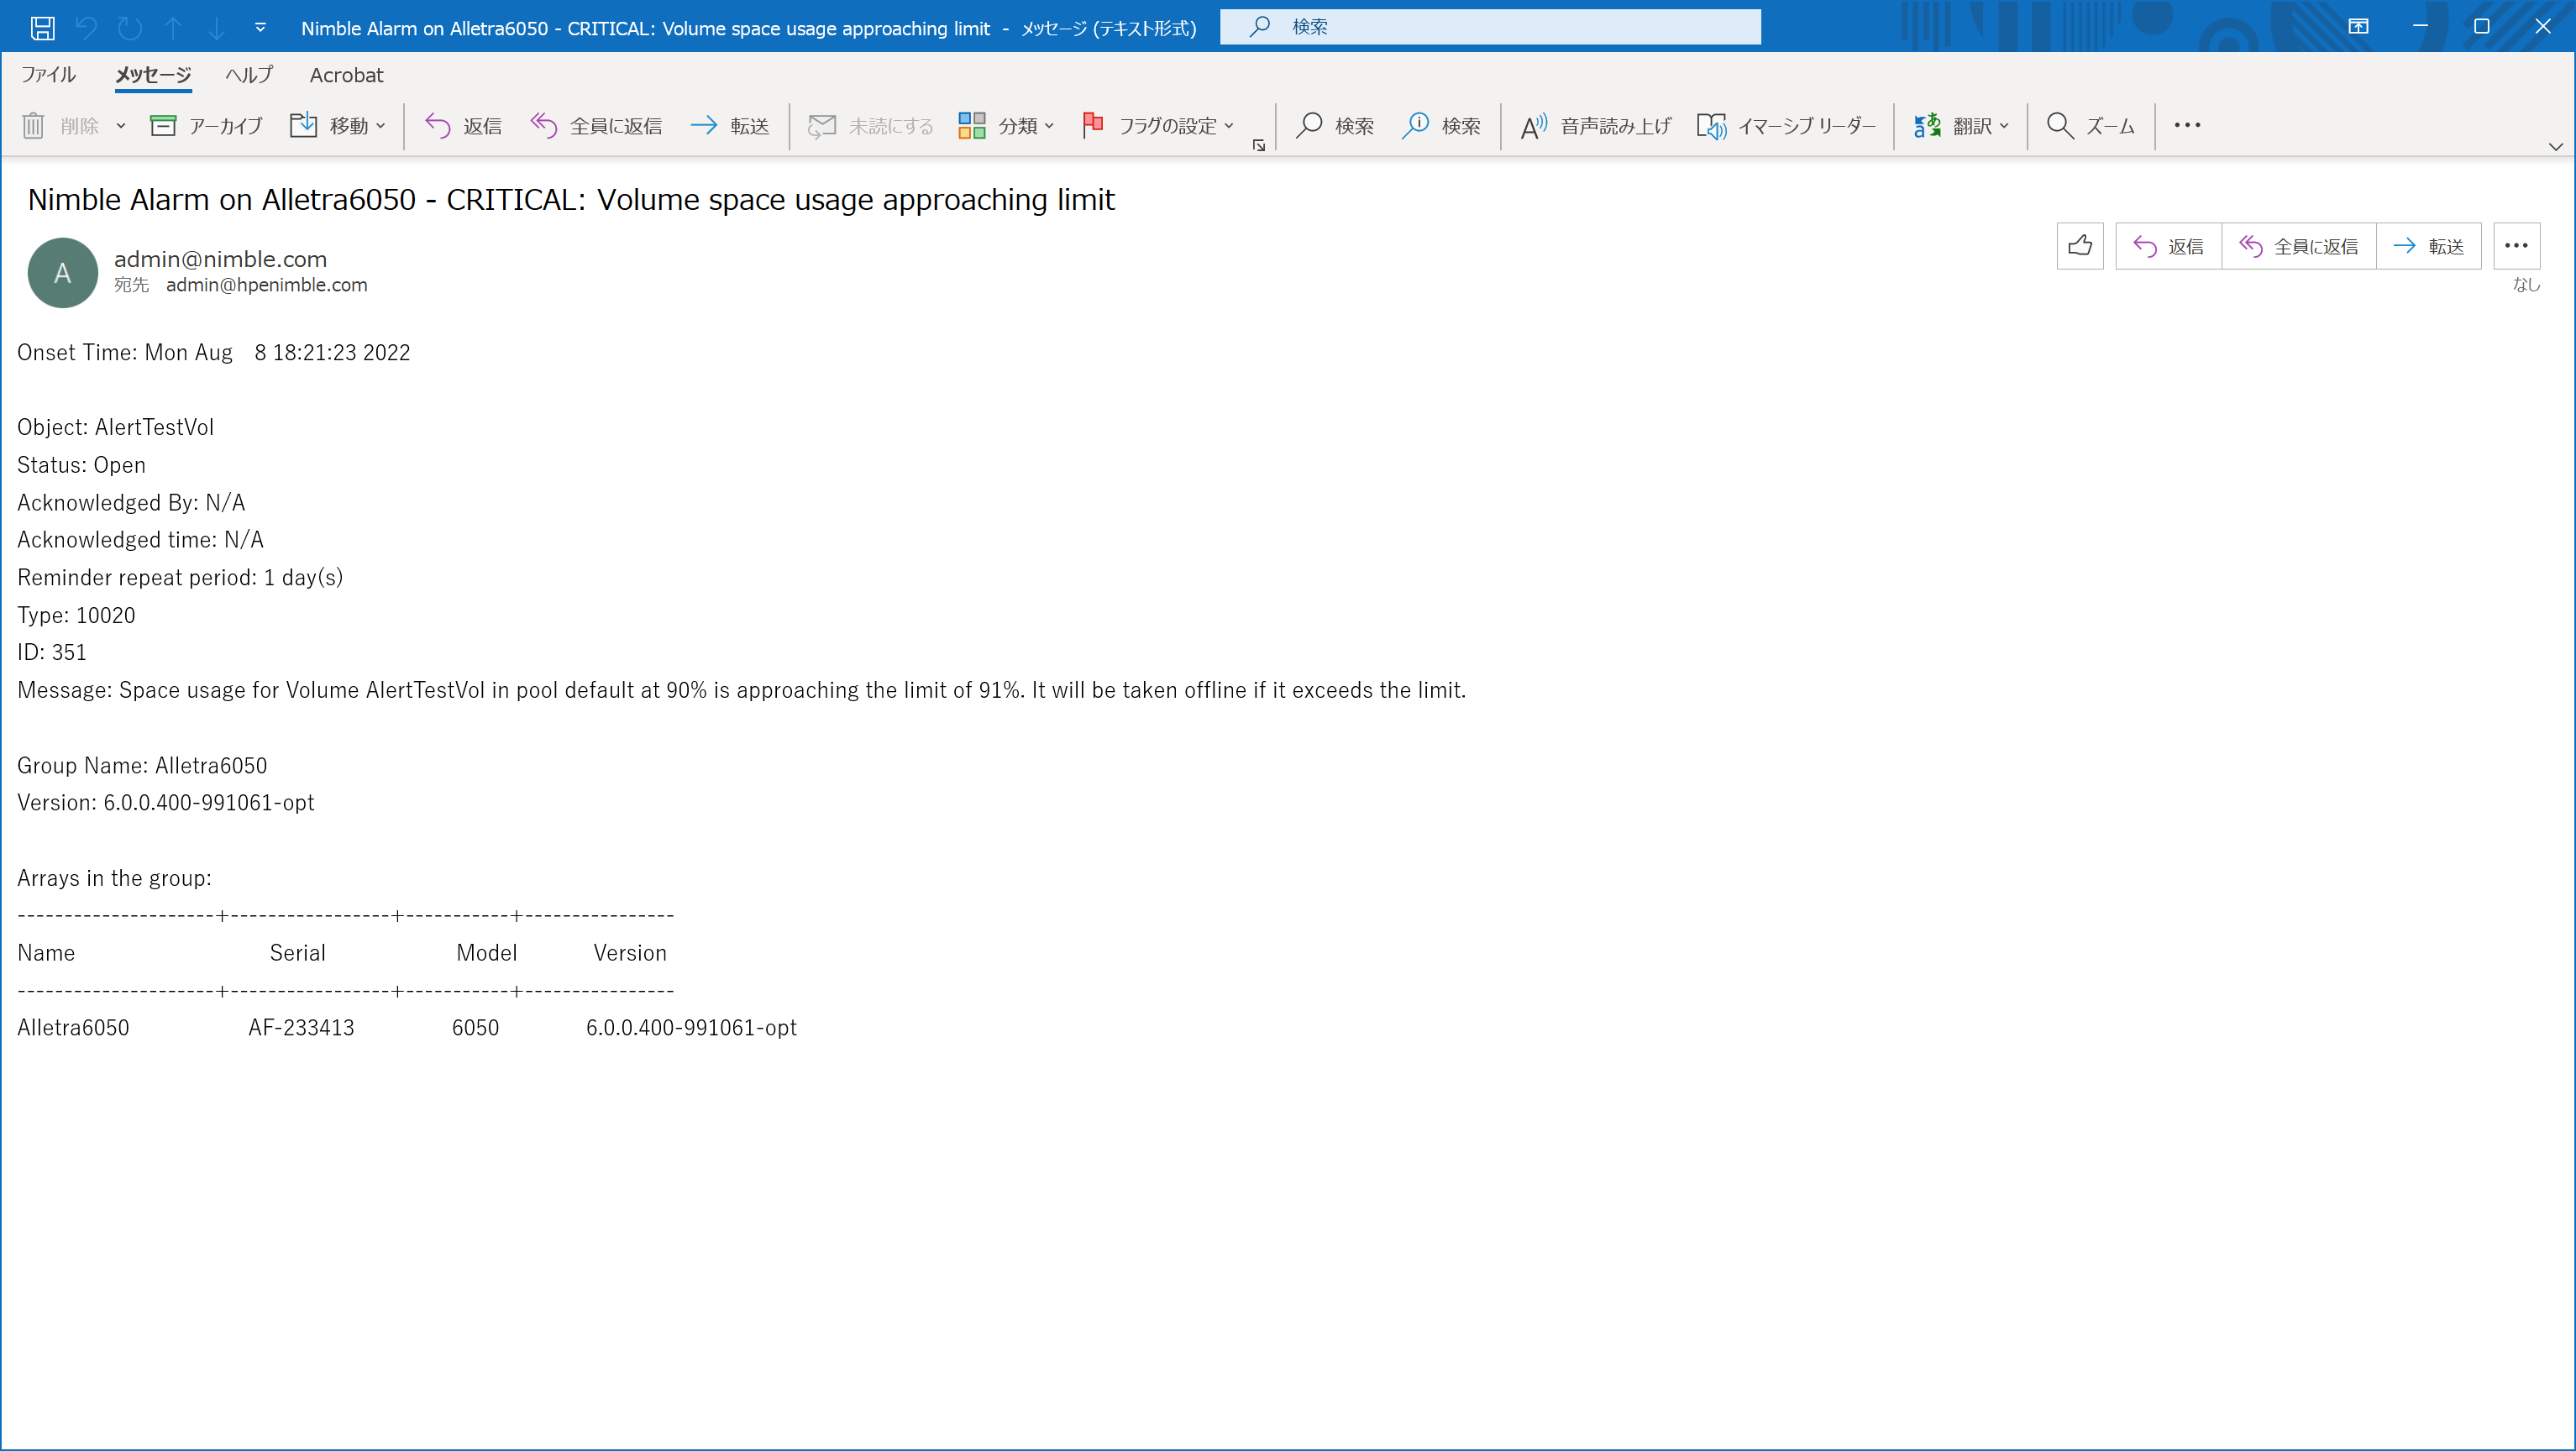Open the 分類 categorize dropdown
The height and width of the screenshot is (1451, 2576).
(x=1006, y=126)
